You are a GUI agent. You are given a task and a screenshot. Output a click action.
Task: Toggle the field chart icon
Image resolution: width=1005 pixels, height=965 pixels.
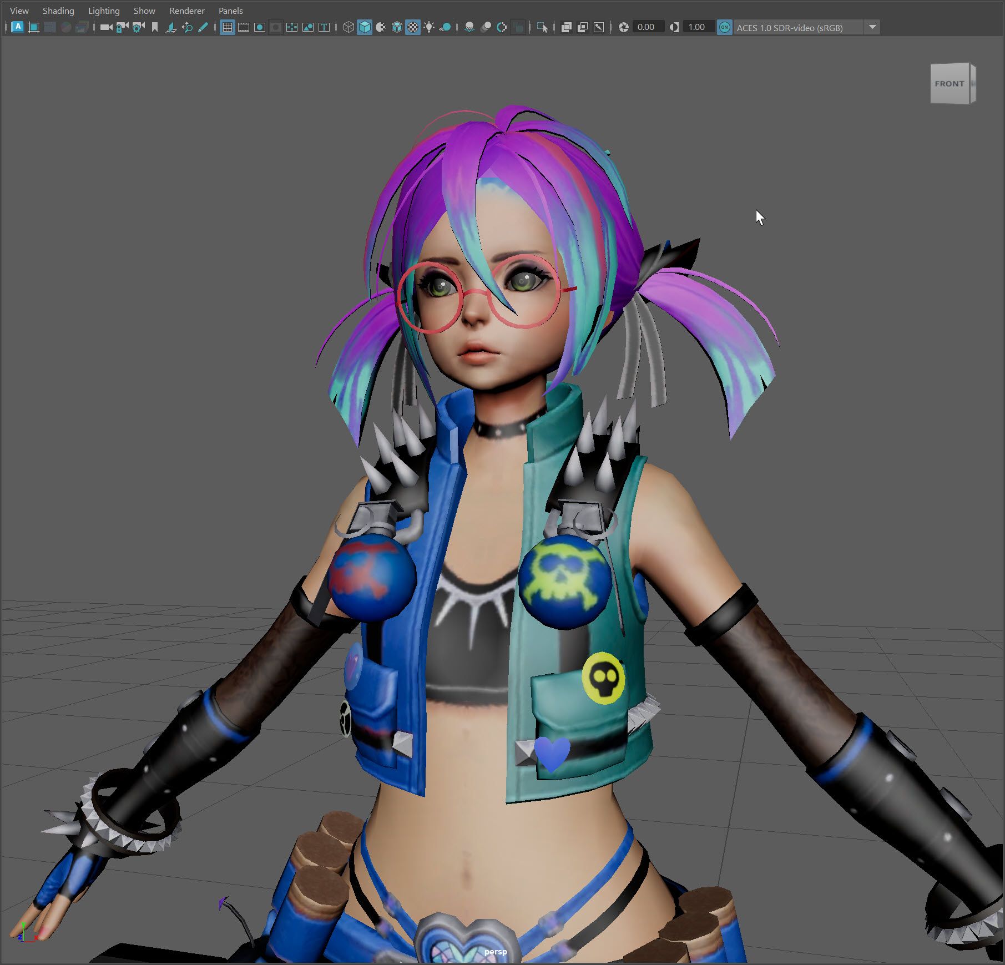click(x=292, y=27)
